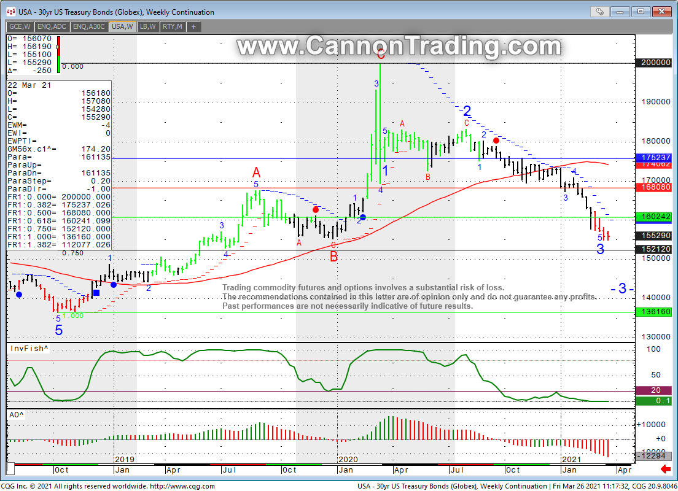Switch to the GCE,W chart tab
678x491 pixels.
click(20, 26)
